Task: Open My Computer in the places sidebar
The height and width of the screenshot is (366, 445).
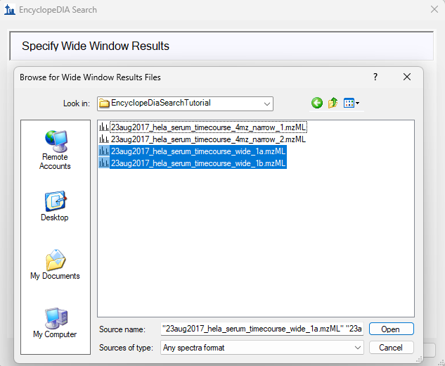Action: click(55, 323)
